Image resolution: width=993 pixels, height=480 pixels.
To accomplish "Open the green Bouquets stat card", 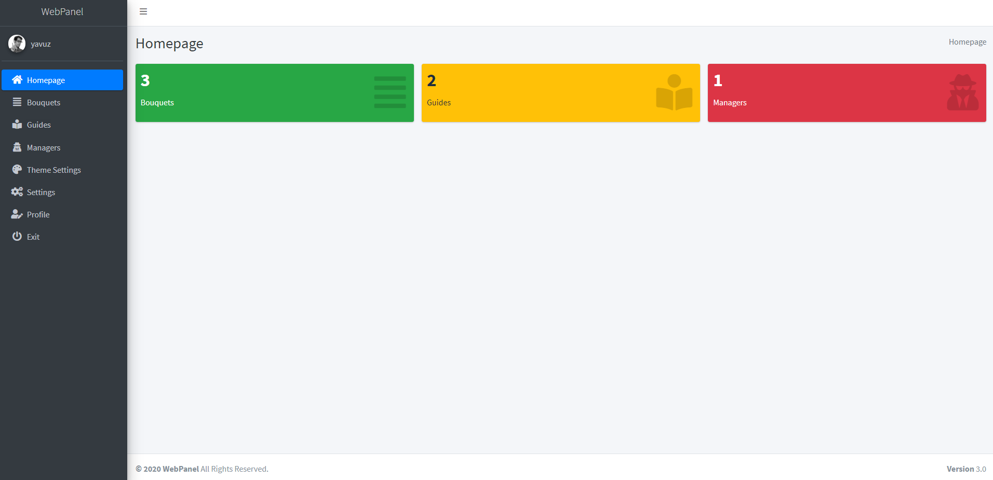I will click(274, 93).
